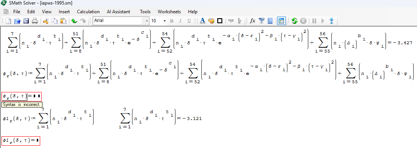Click the blue download-arrow icon in the toolbar

331,21
